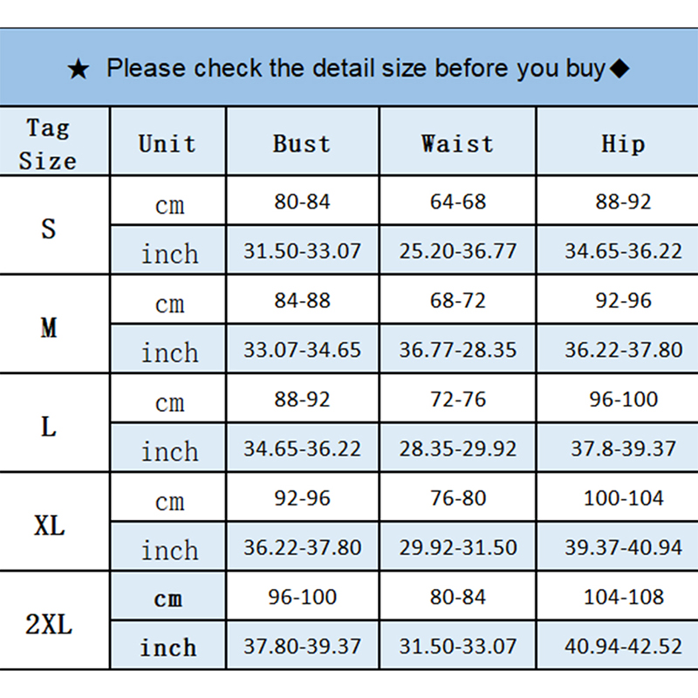698x698 pixels.
Task: Select hip value '40.94-42.52' for 2XL
Action: point(623,647)
